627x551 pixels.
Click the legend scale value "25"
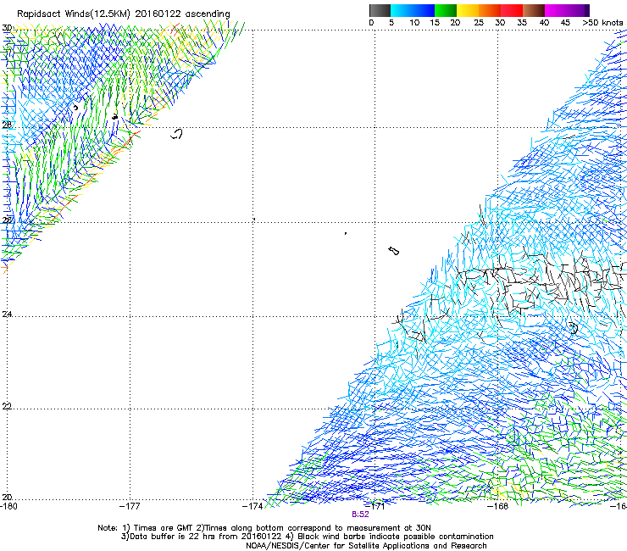(x=478, y=23)
